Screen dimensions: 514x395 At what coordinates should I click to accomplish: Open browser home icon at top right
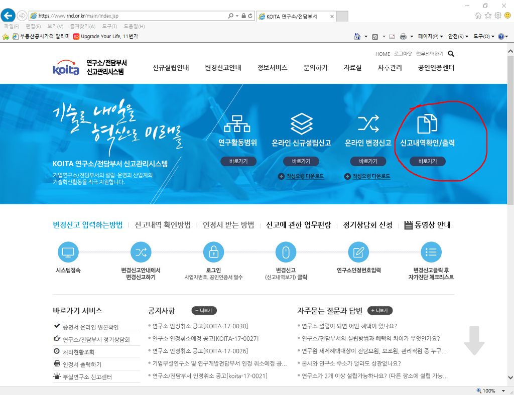tap(478, 16)
